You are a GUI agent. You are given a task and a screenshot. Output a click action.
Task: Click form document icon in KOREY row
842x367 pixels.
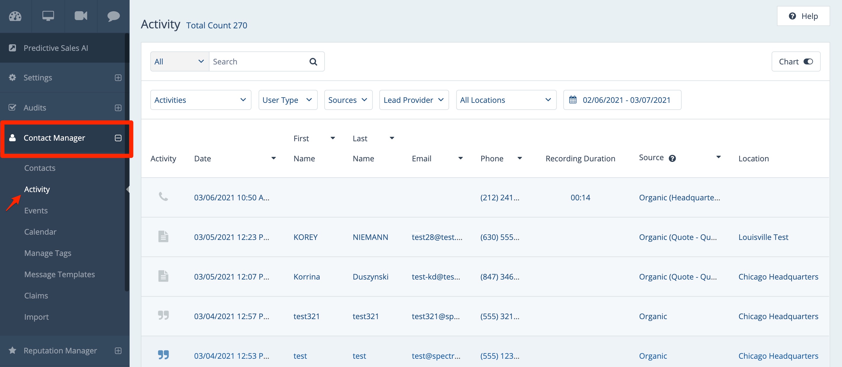pos(163,236)
